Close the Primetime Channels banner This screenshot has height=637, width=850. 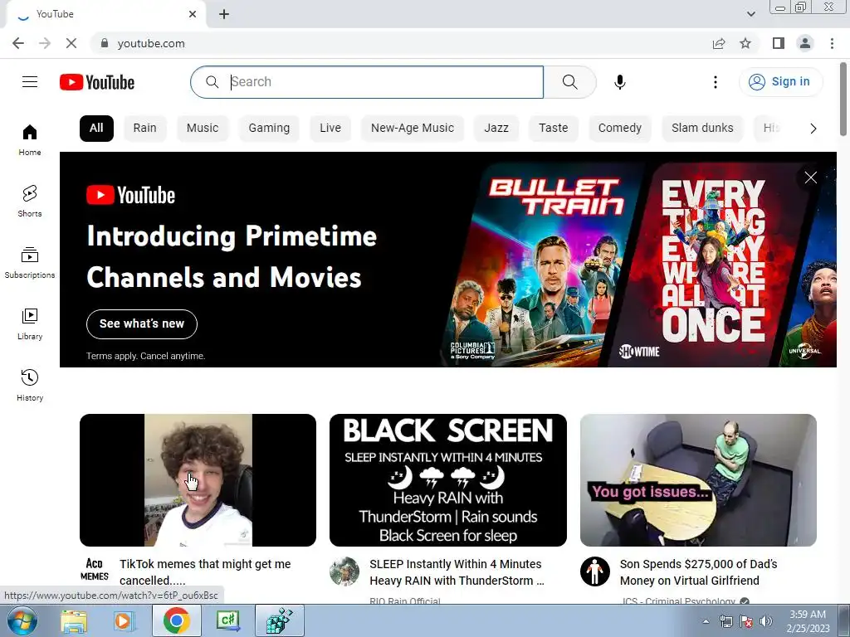point(810,177)
